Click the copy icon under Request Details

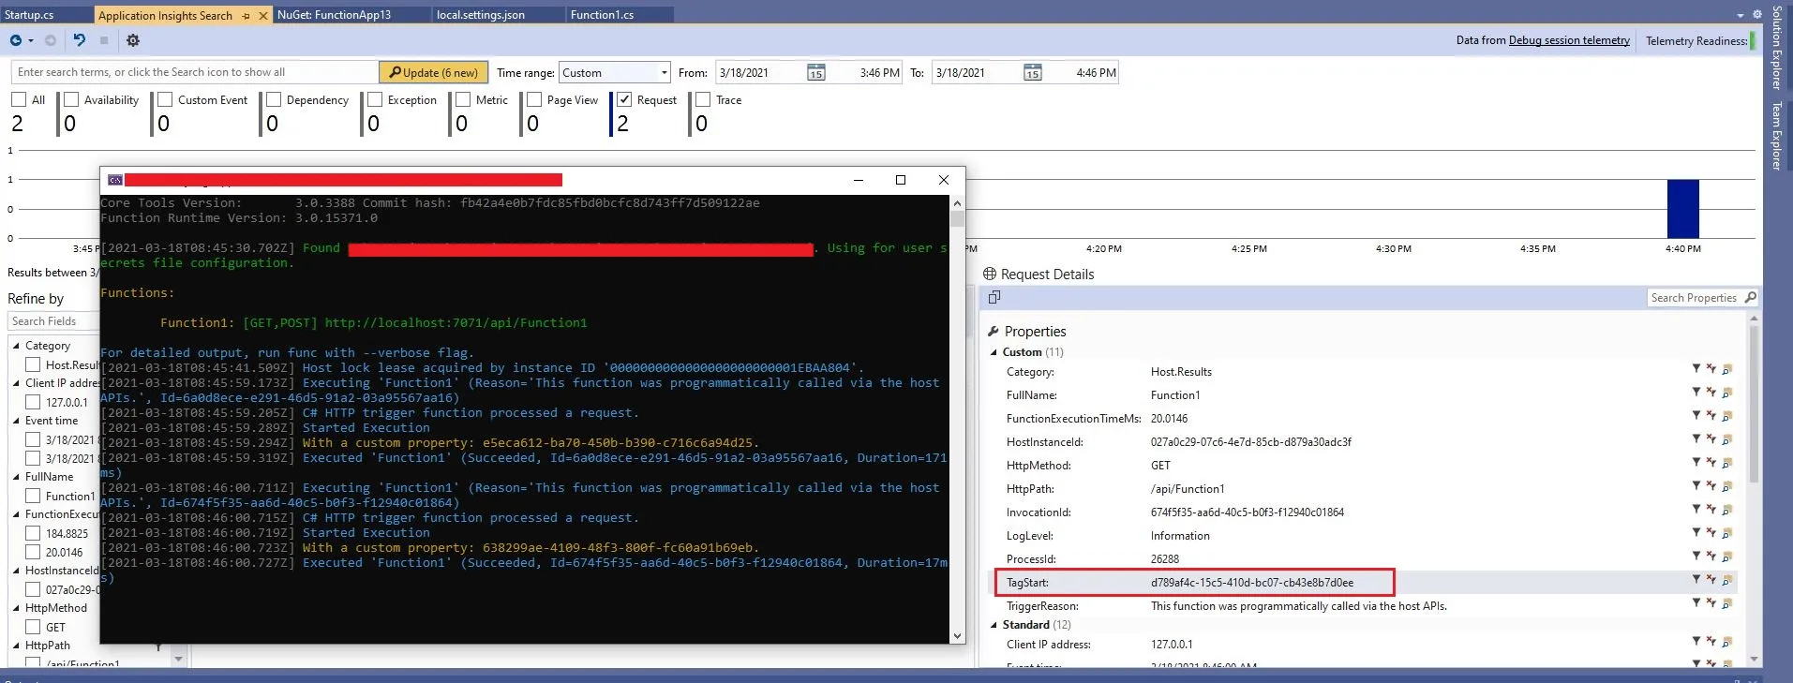point(994,297)
